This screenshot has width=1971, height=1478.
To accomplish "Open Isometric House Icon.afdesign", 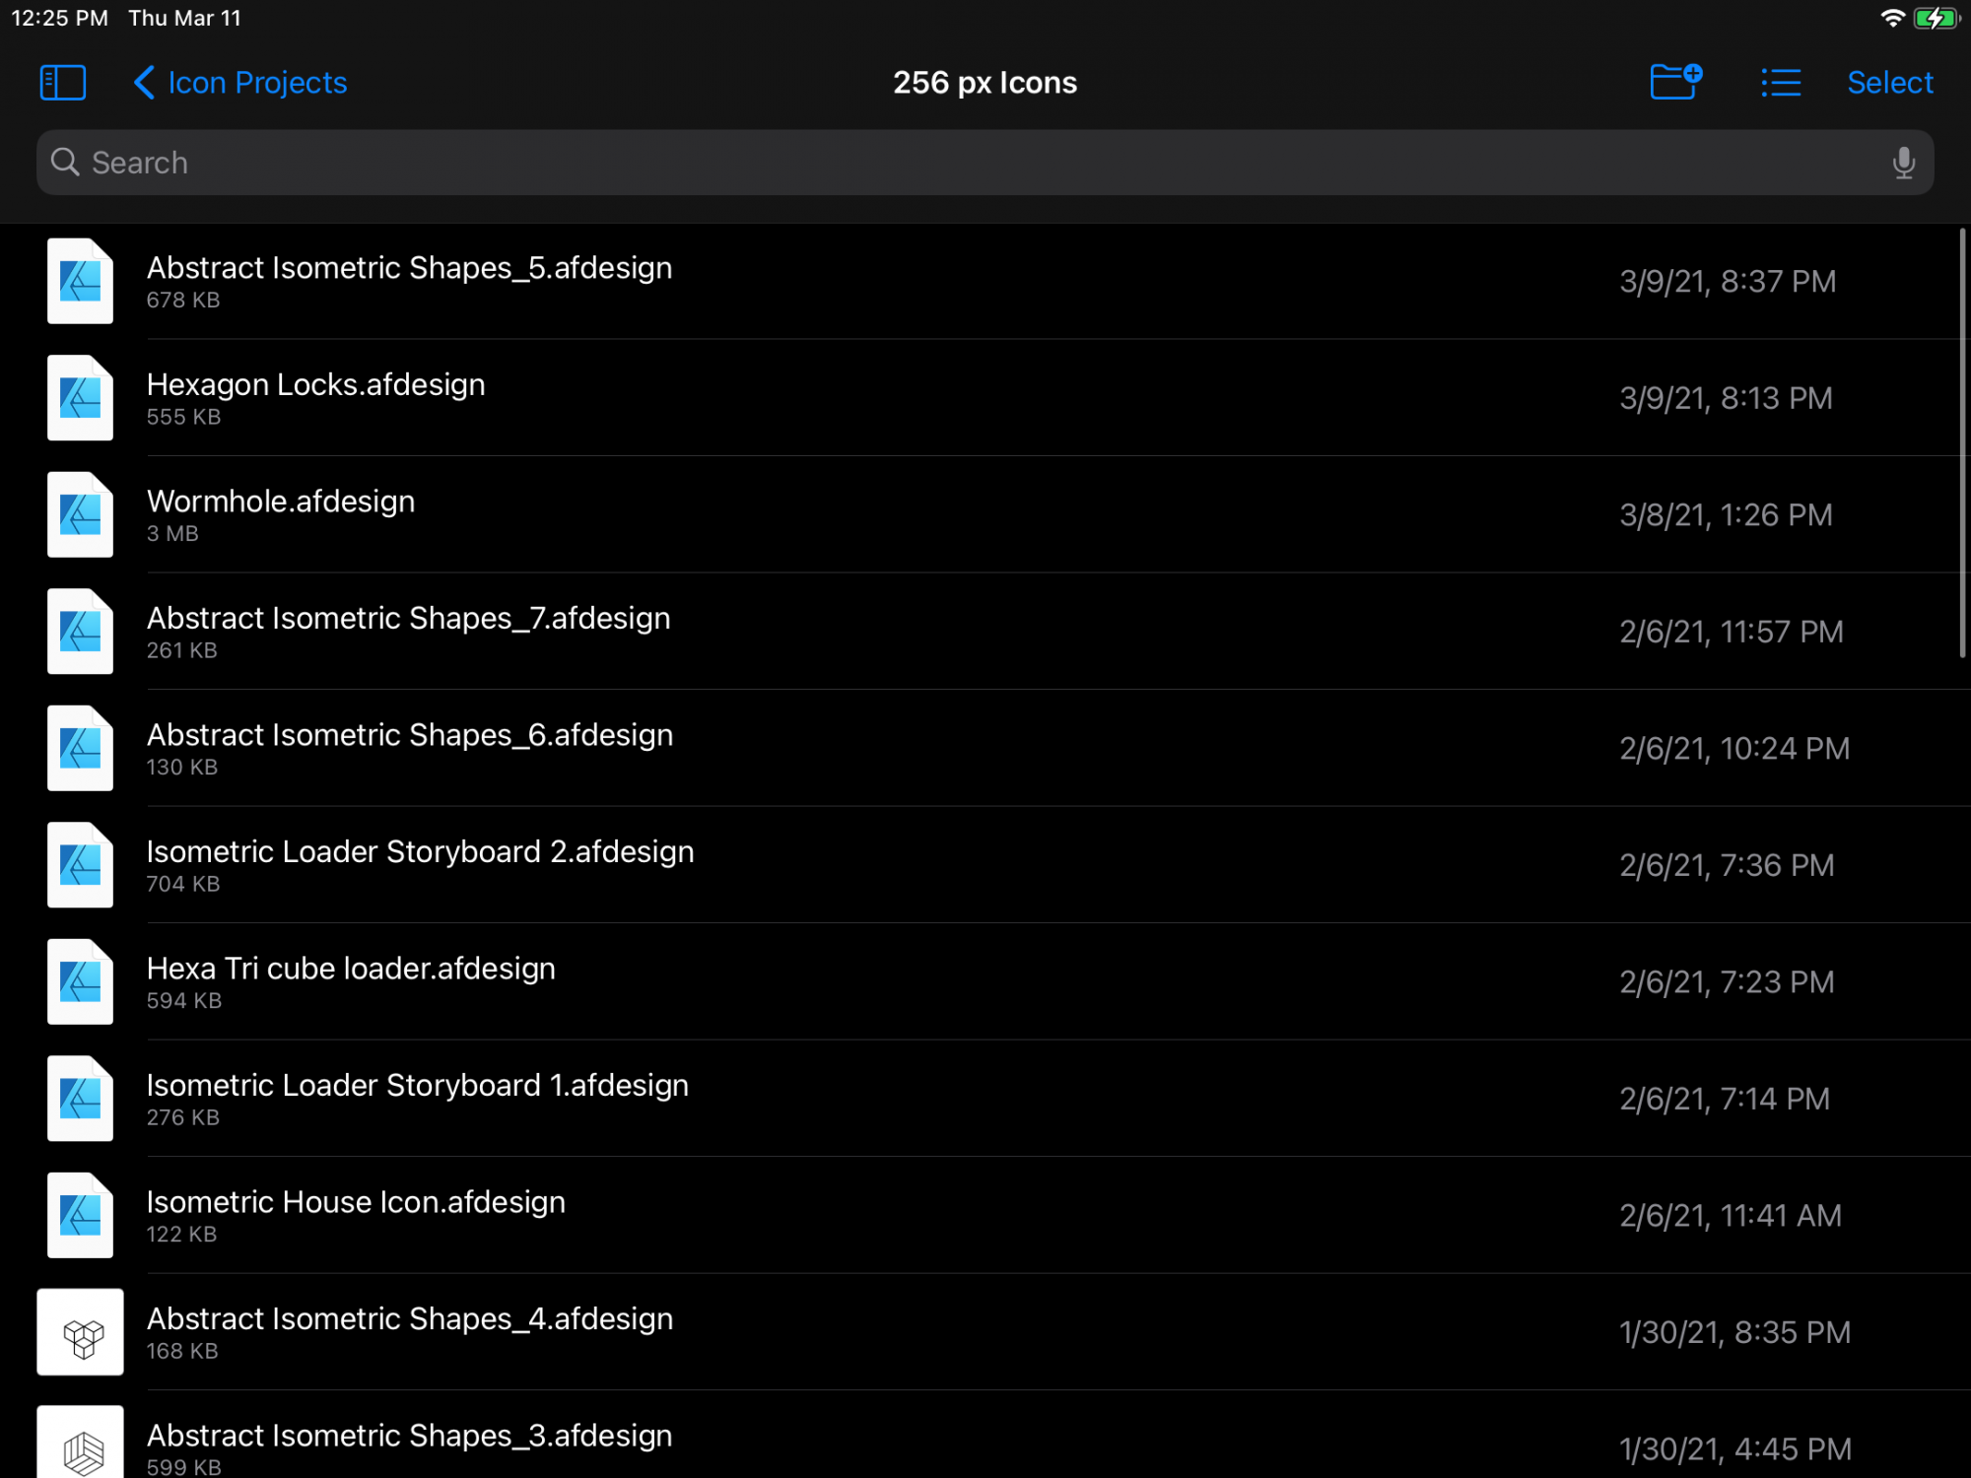I will coord(356,1203).
